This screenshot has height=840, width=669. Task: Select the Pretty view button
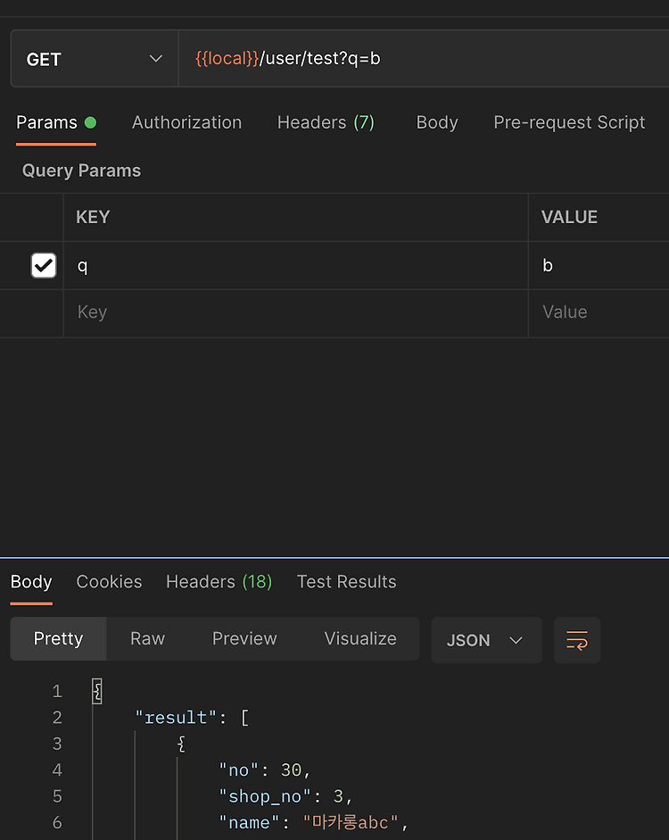pos(58,638)
